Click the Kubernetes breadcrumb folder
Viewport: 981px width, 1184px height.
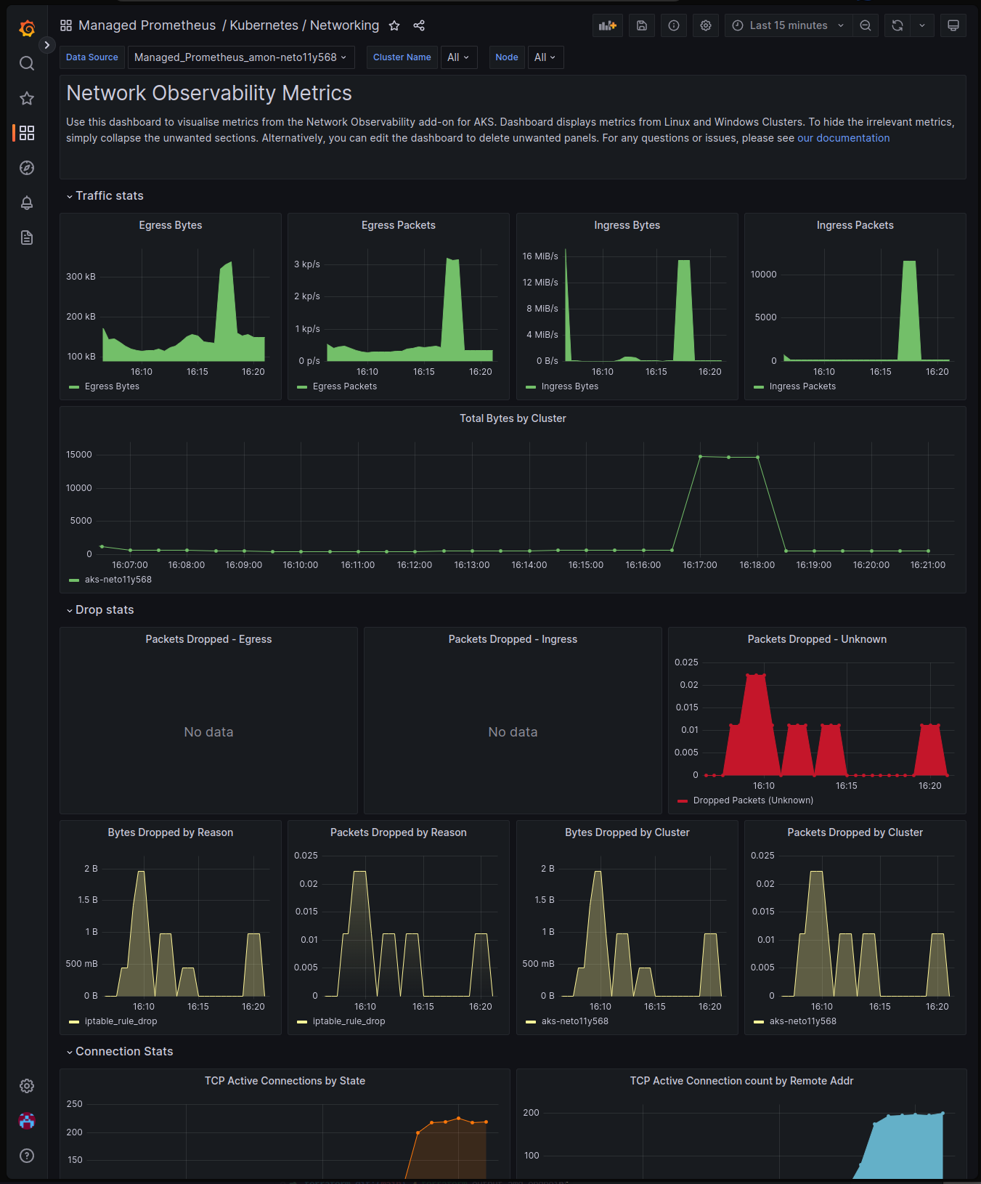pos(264,25)
